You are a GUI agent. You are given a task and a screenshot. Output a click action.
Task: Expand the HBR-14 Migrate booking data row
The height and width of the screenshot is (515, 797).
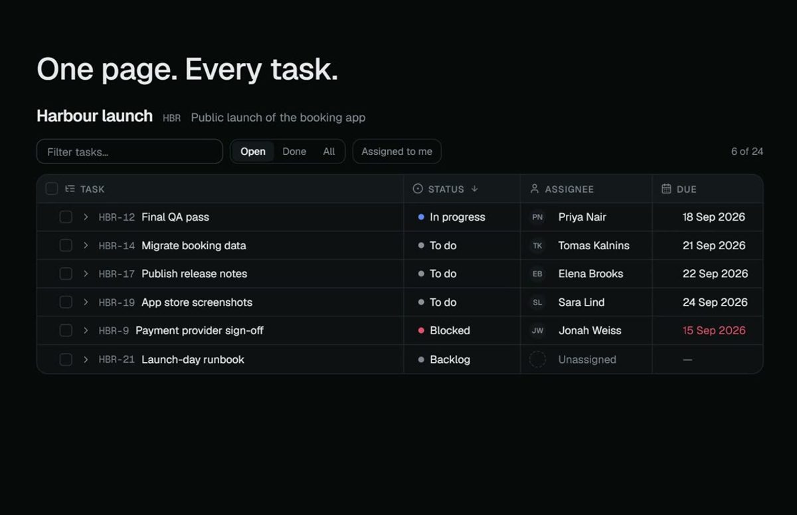pyautogui.click(x=86, y=245)
